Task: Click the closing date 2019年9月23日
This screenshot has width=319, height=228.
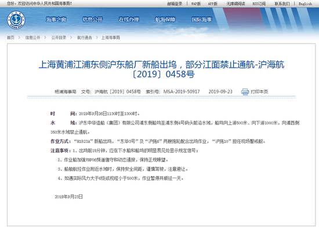Action: click(x=69, y=197)
